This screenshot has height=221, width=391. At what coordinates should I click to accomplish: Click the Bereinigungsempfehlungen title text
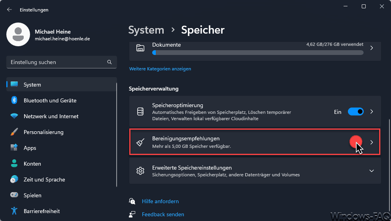pos(186,138)
